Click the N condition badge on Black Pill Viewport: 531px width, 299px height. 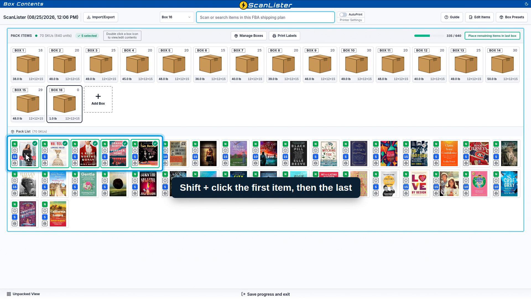285,144
